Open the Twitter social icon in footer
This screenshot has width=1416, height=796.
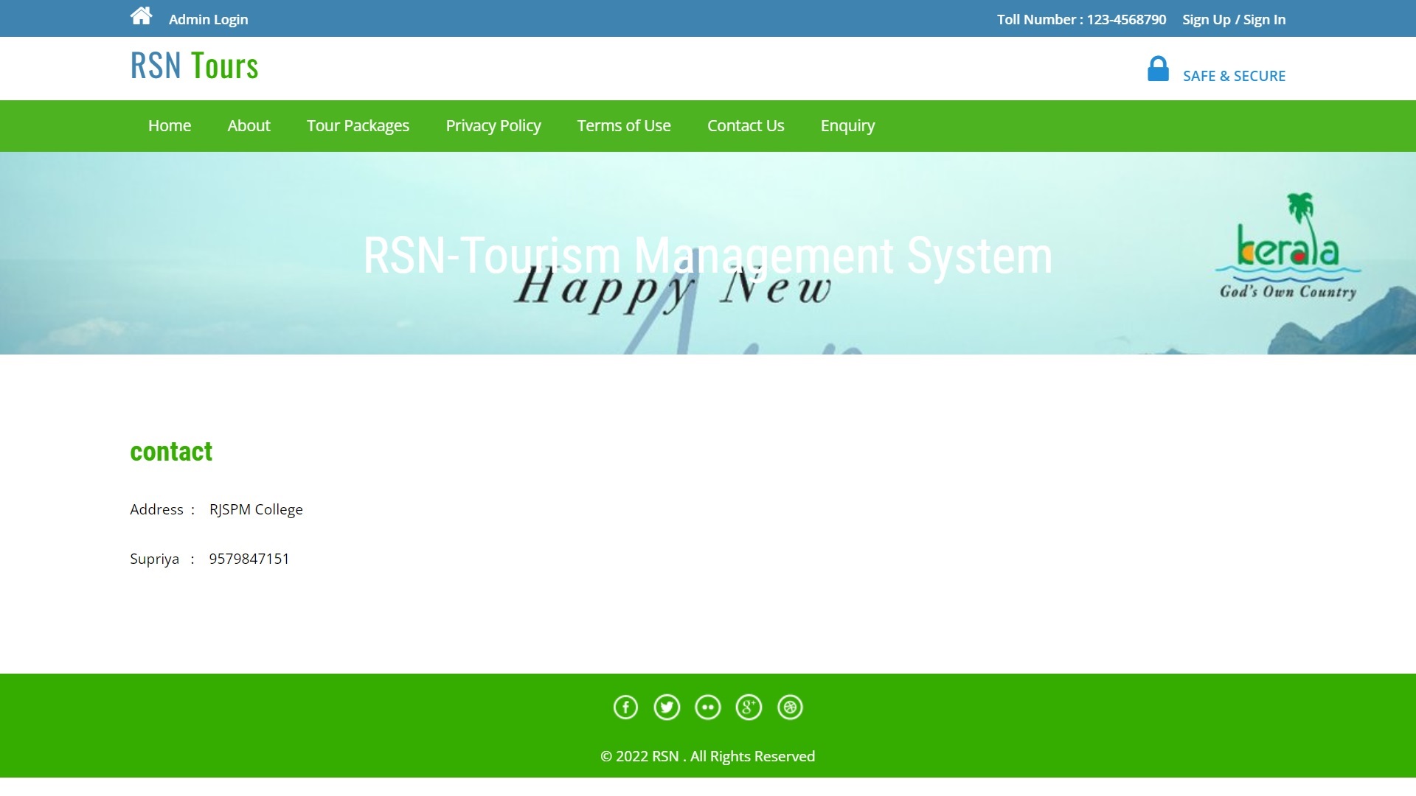click(667, 708)
